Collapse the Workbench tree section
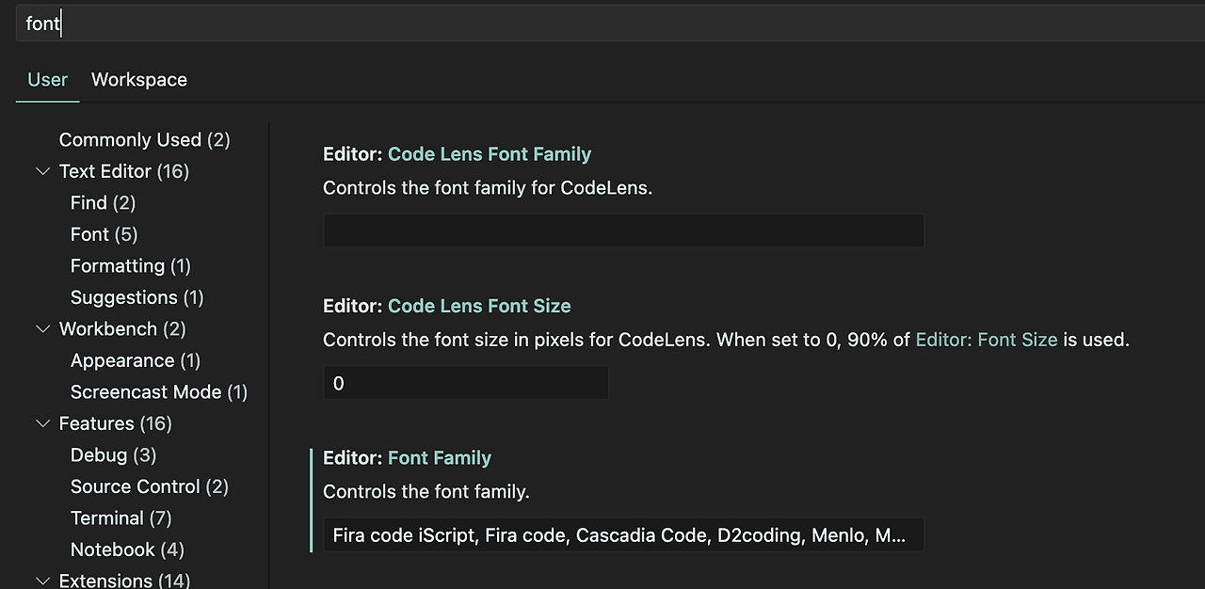1205x589 pixels. (42, 329)
